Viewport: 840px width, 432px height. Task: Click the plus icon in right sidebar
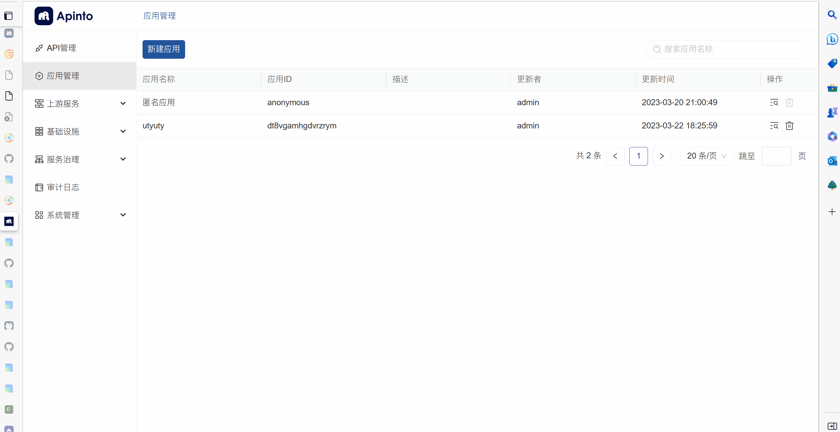click(832, 212)
